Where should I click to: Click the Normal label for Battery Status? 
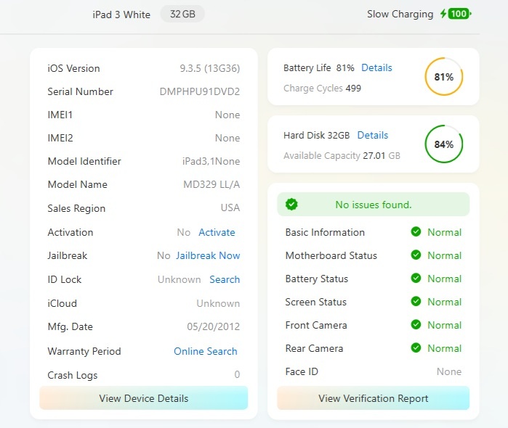[x=445, y=279]
